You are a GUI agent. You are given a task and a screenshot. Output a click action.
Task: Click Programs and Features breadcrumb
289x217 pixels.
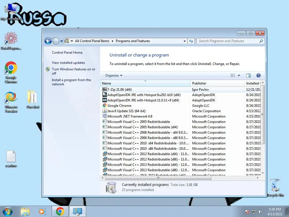point(133,41)
